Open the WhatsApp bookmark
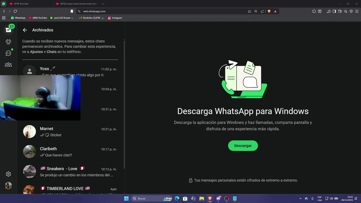Screen dimensions: 361x203 point(18,18)
